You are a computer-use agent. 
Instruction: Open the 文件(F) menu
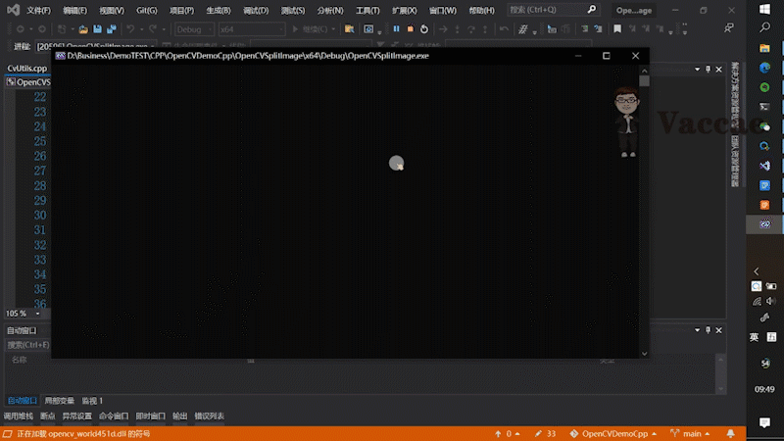(38, 10)
